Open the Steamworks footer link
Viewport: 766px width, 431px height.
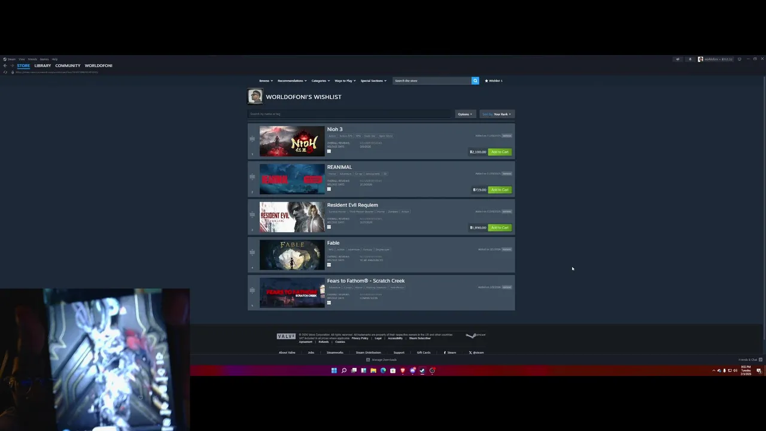point(335,353)
